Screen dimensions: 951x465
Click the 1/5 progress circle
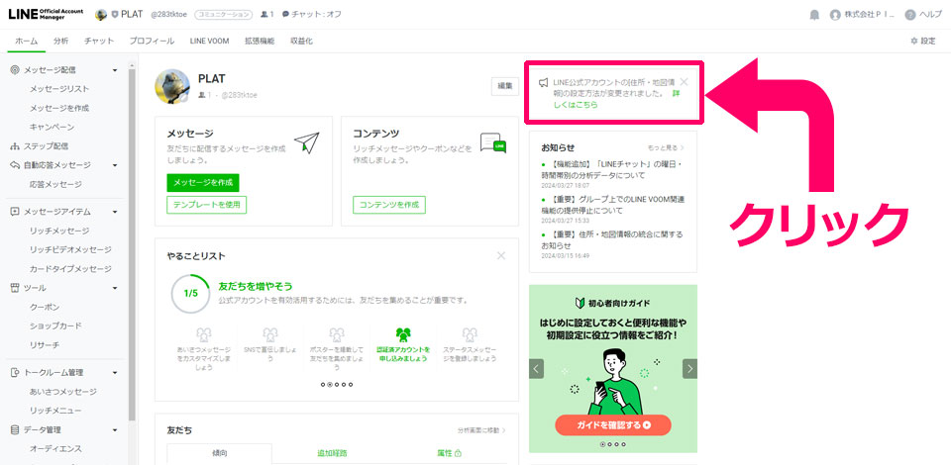pos(190,293)
